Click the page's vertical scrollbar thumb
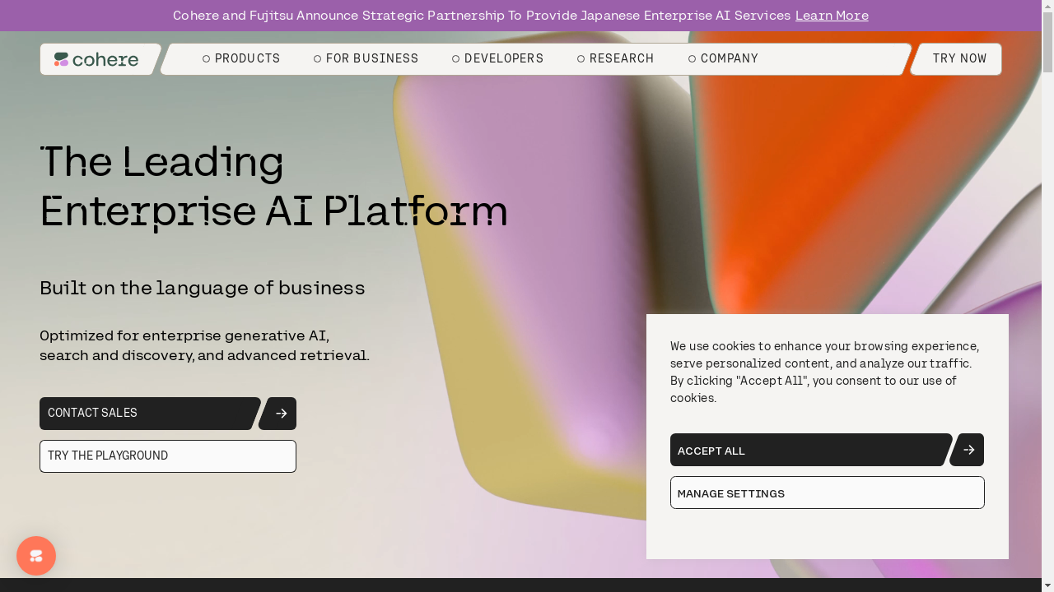 pyautogui.click(x=1047, y=43)
